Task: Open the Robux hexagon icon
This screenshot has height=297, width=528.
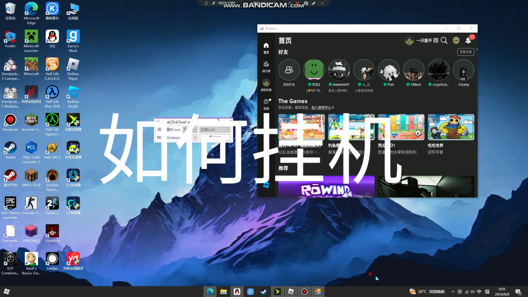Action: (456, 40)
